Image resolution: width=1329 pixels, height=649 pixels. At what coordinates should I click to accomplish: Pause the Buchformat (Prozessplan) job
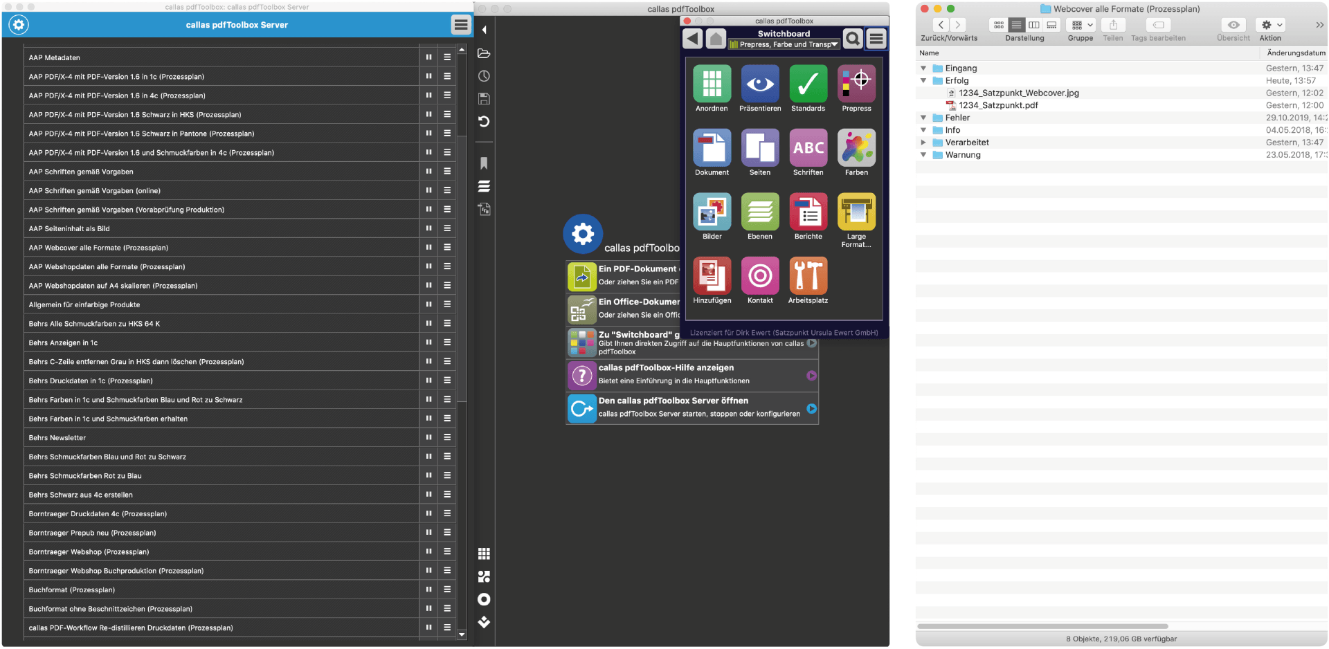(x=429, y=589)
